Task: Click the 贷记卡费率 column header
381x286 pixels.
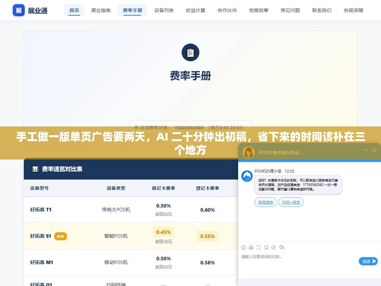Action: click(x=208, y=188)
